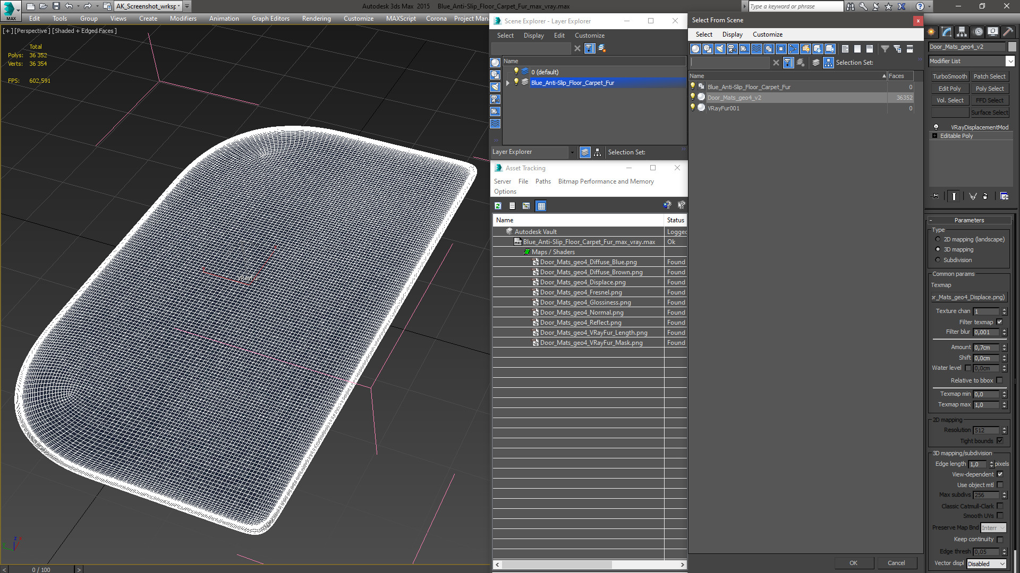Select Subdivision type radio button
This screenshot has height=573, width=1020.
(x=938, y=260)
